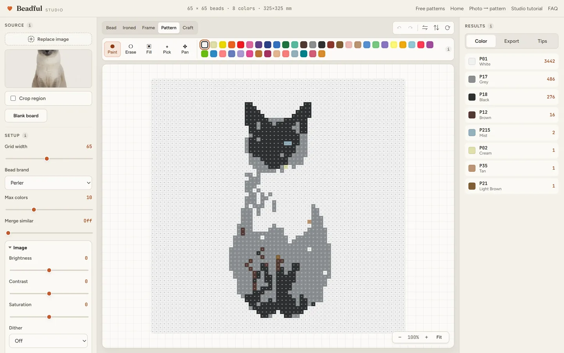Pick the selected white palette swatch
The image size is (564, 353).
pos(204,45)
